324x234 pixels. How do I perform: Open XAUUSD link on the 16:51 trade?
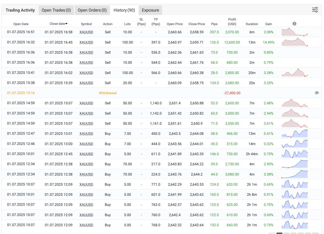coord(86,32)
